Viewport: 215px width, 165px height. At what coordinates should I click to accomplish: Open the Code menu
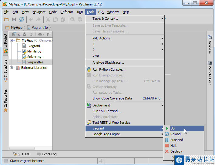53,12
